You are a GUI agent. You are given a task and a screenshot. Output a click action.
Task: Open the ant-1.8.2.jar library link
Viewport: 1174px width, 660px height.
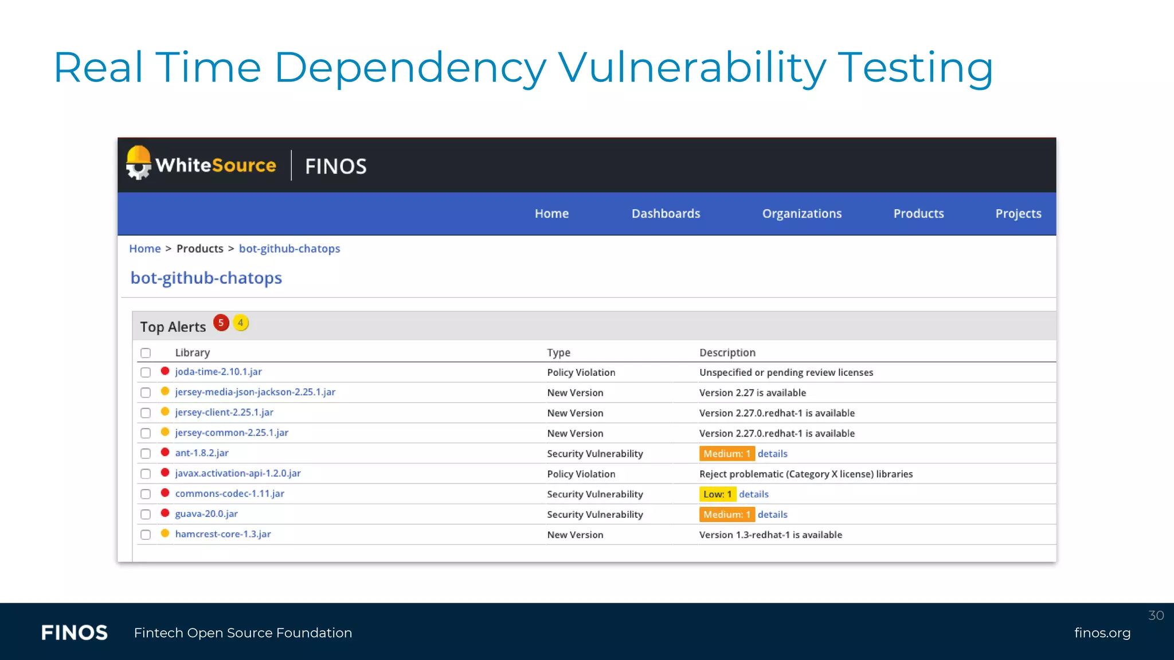coord(202,453)
